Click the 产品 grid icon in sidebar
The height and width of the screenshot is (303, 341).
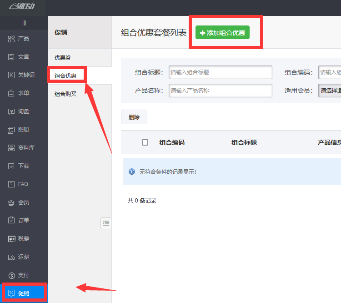pyautogui.click(x=11, y=39)
